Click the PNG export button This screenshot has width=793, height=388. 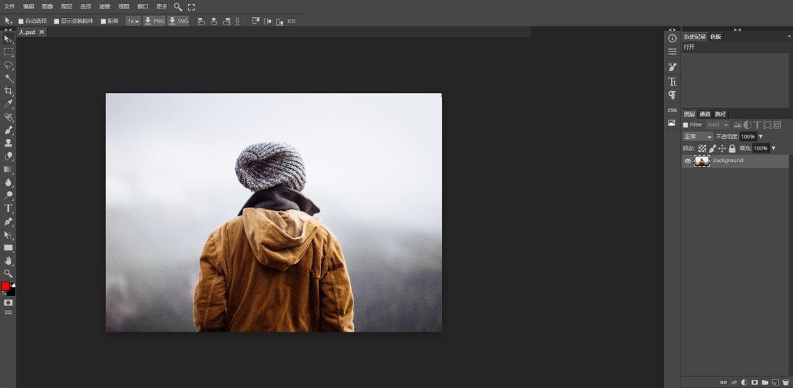pyautogui.click(x=154, y=21)
